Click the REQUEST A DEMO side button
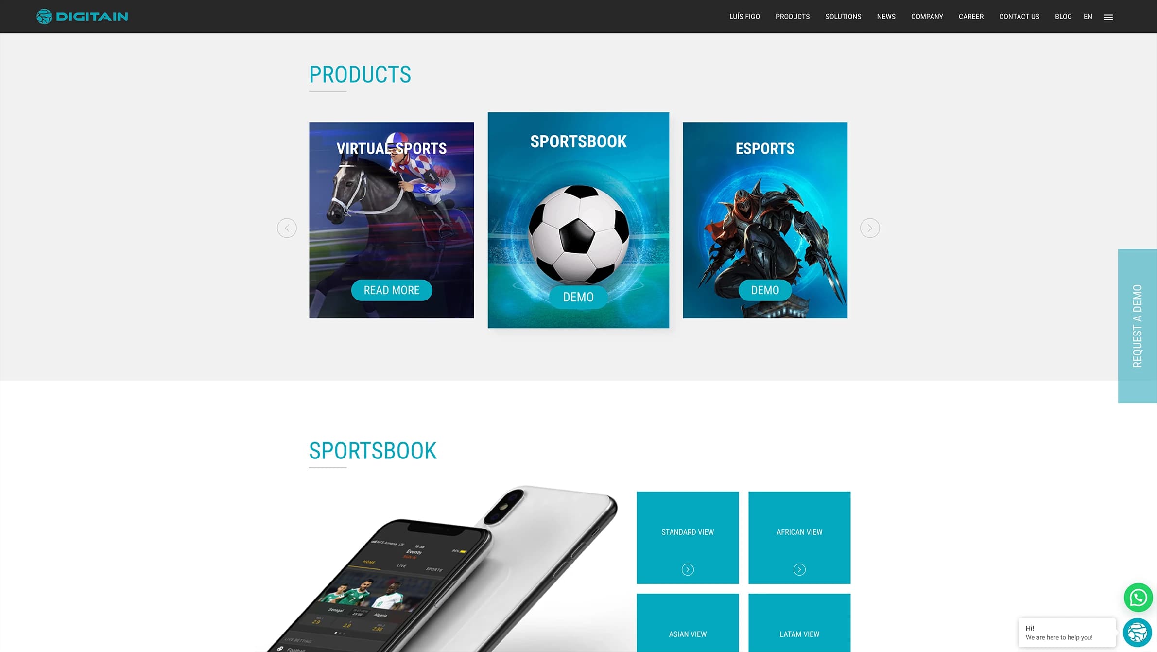 [1136, 326]
